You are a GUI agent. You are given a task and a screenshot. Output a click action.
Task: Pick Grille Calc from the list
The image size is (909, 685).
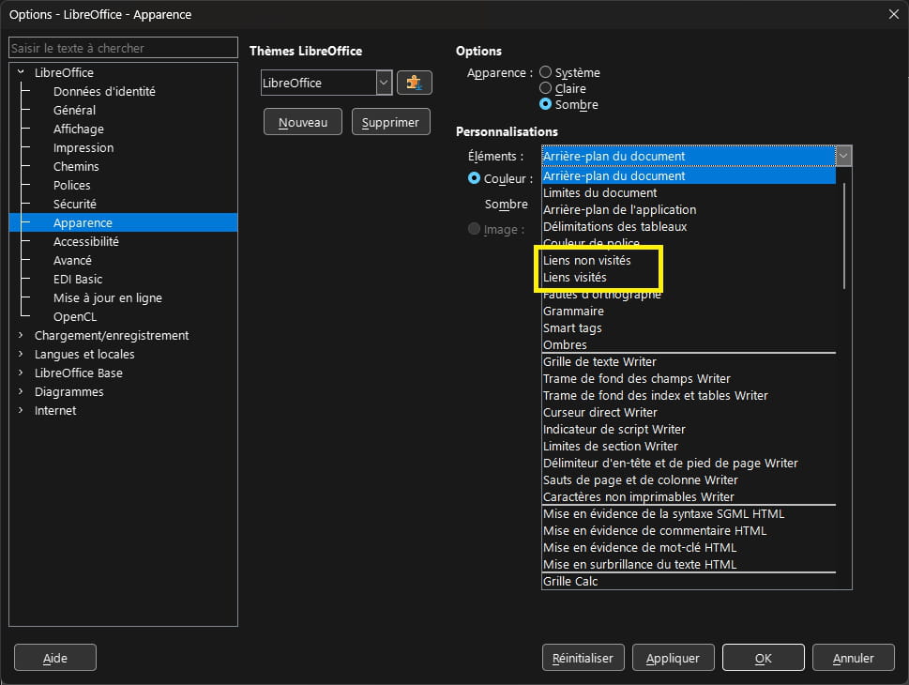pyautogui.click(x=689, y=581)
